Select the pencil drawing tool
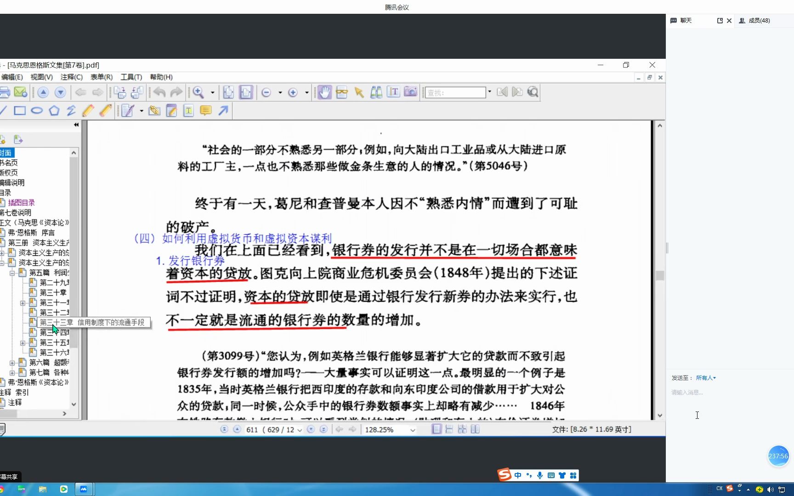 88,111
